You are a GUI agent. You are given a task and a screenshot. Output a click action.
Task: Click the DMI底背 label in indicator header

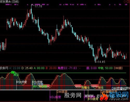[x=118, y=68]
